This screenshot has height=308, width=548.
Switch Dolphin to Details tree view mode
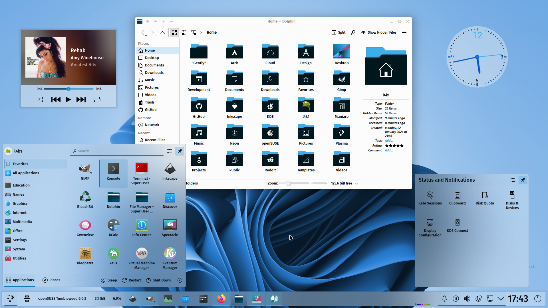pyautogui.click(x=194, y=33)
